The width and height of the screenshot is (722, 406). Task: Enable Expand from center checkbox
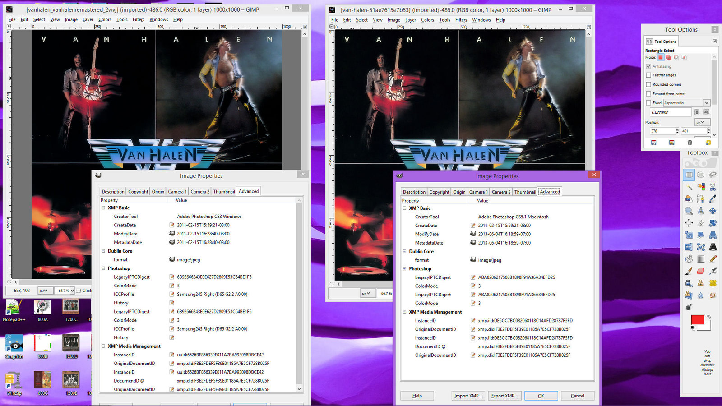click(x=648, y=94)
